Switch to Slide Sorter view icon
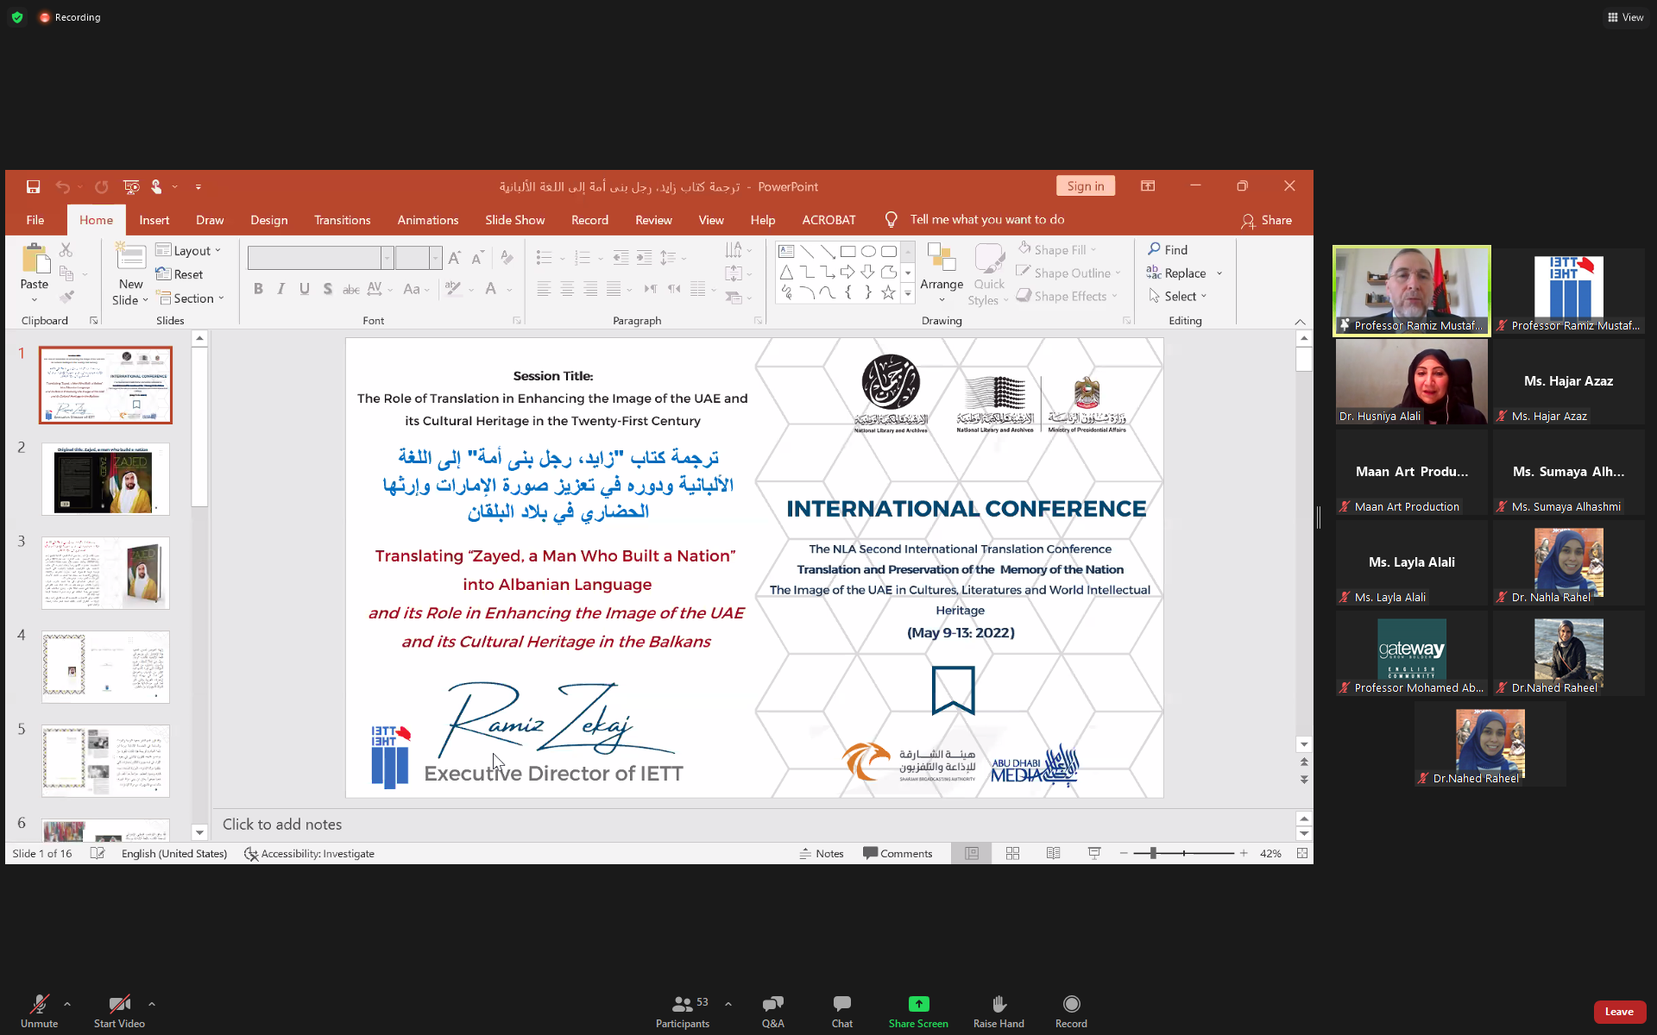The width and height of the screenshot is (1657, 1035). pos(1012,853)
